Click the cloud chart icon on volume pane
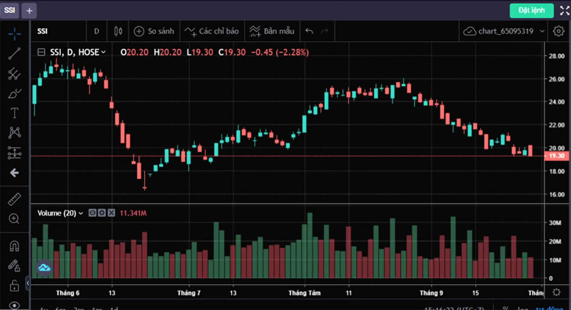The image size is (571, 310). tap(44, 268)
